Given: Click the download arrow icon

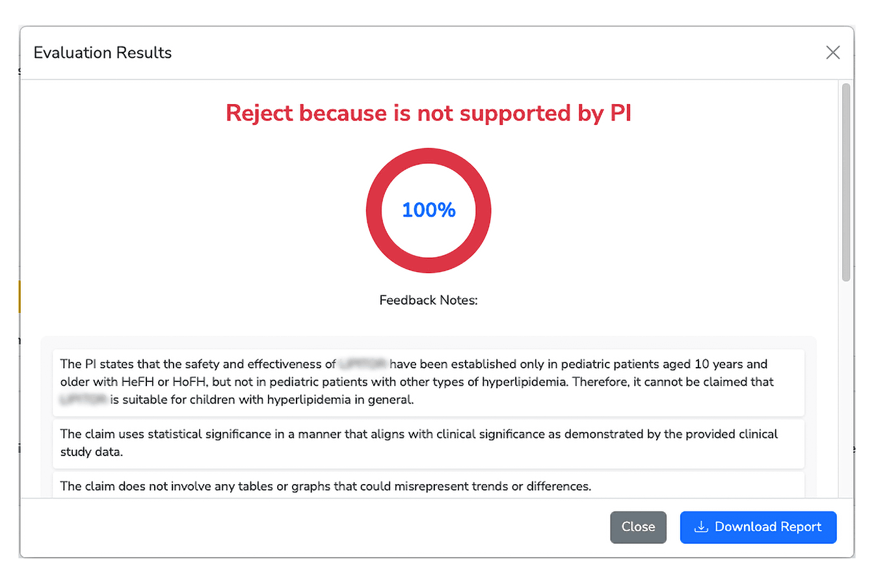Looking at the screenshot, I should 700,527.
